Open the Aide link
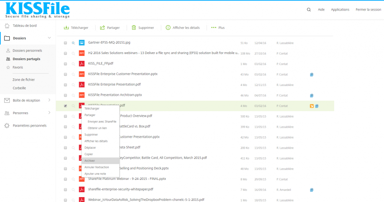The width and height of the screenshot is (384, 202). pyautogui.click(x=321, y=9)
